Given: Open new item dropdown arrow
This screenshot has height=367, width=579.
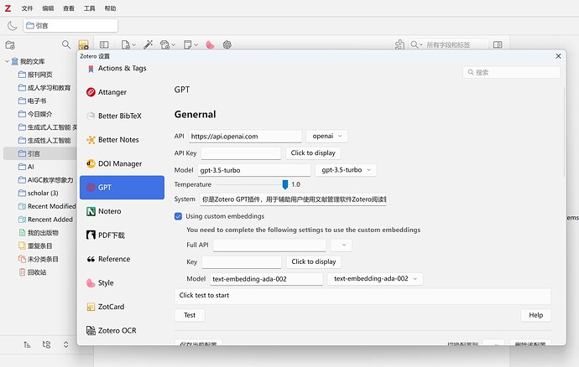Looking at the screenshot, I should (x=133, y=45).
